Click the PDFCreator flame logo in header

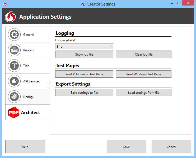point(10,17)
